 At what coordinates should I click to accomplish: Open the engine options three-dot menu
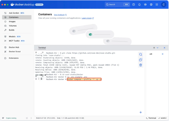31,118
